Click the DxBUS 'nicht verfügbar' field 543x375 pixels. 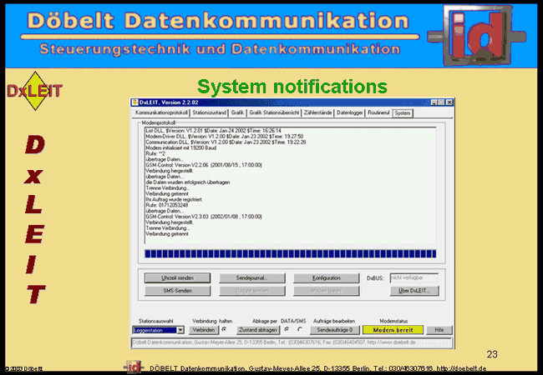414,278
